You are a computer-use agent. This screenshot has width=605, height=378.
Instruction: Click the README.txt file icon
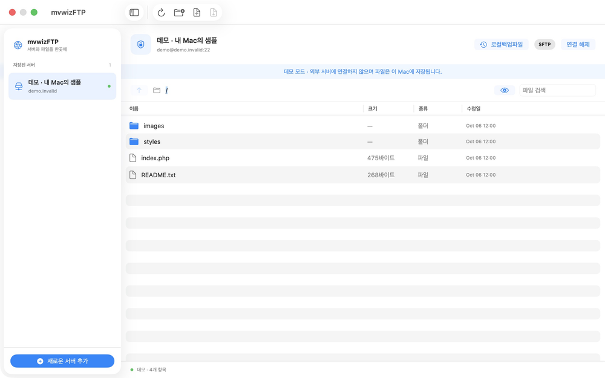click(132, 175)
